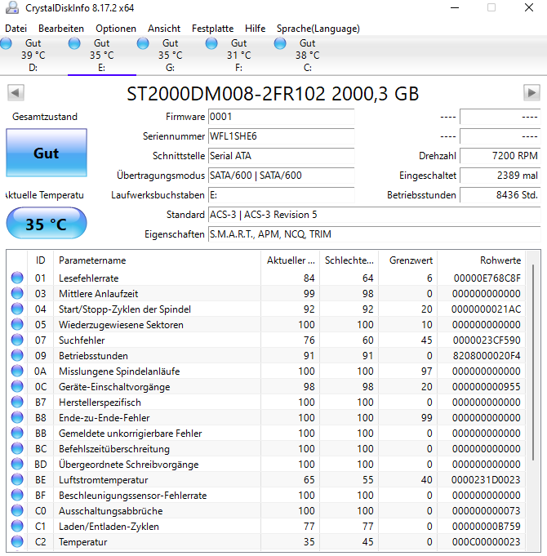The height and width of the screenshot is (556, 547).
Task: Click status orb of Ausschaltungsabbrüche row
Action: [17, 510]
